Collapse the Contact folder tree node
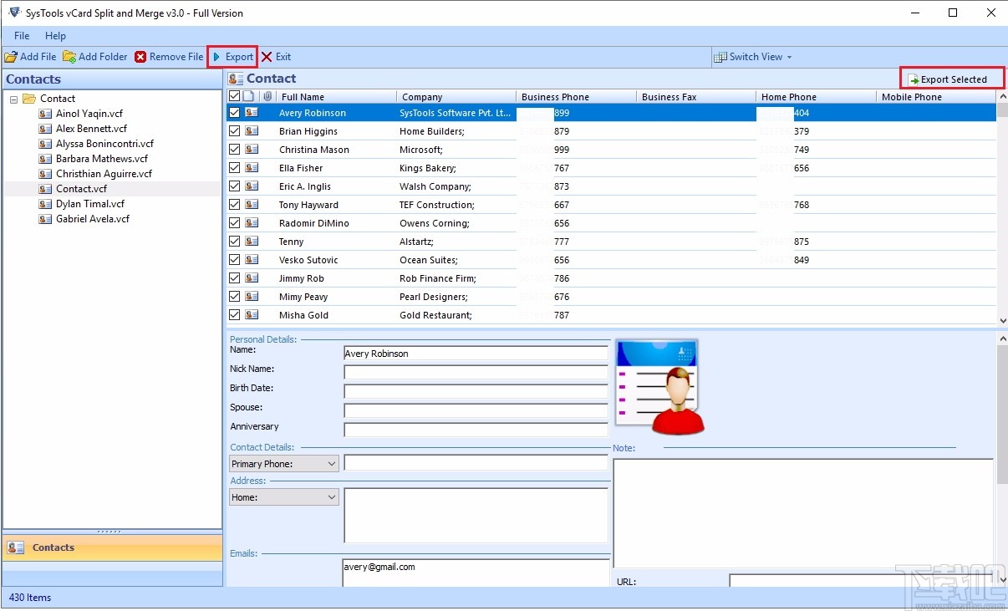This screenshot has width=1008, height=611. point(13,98)
